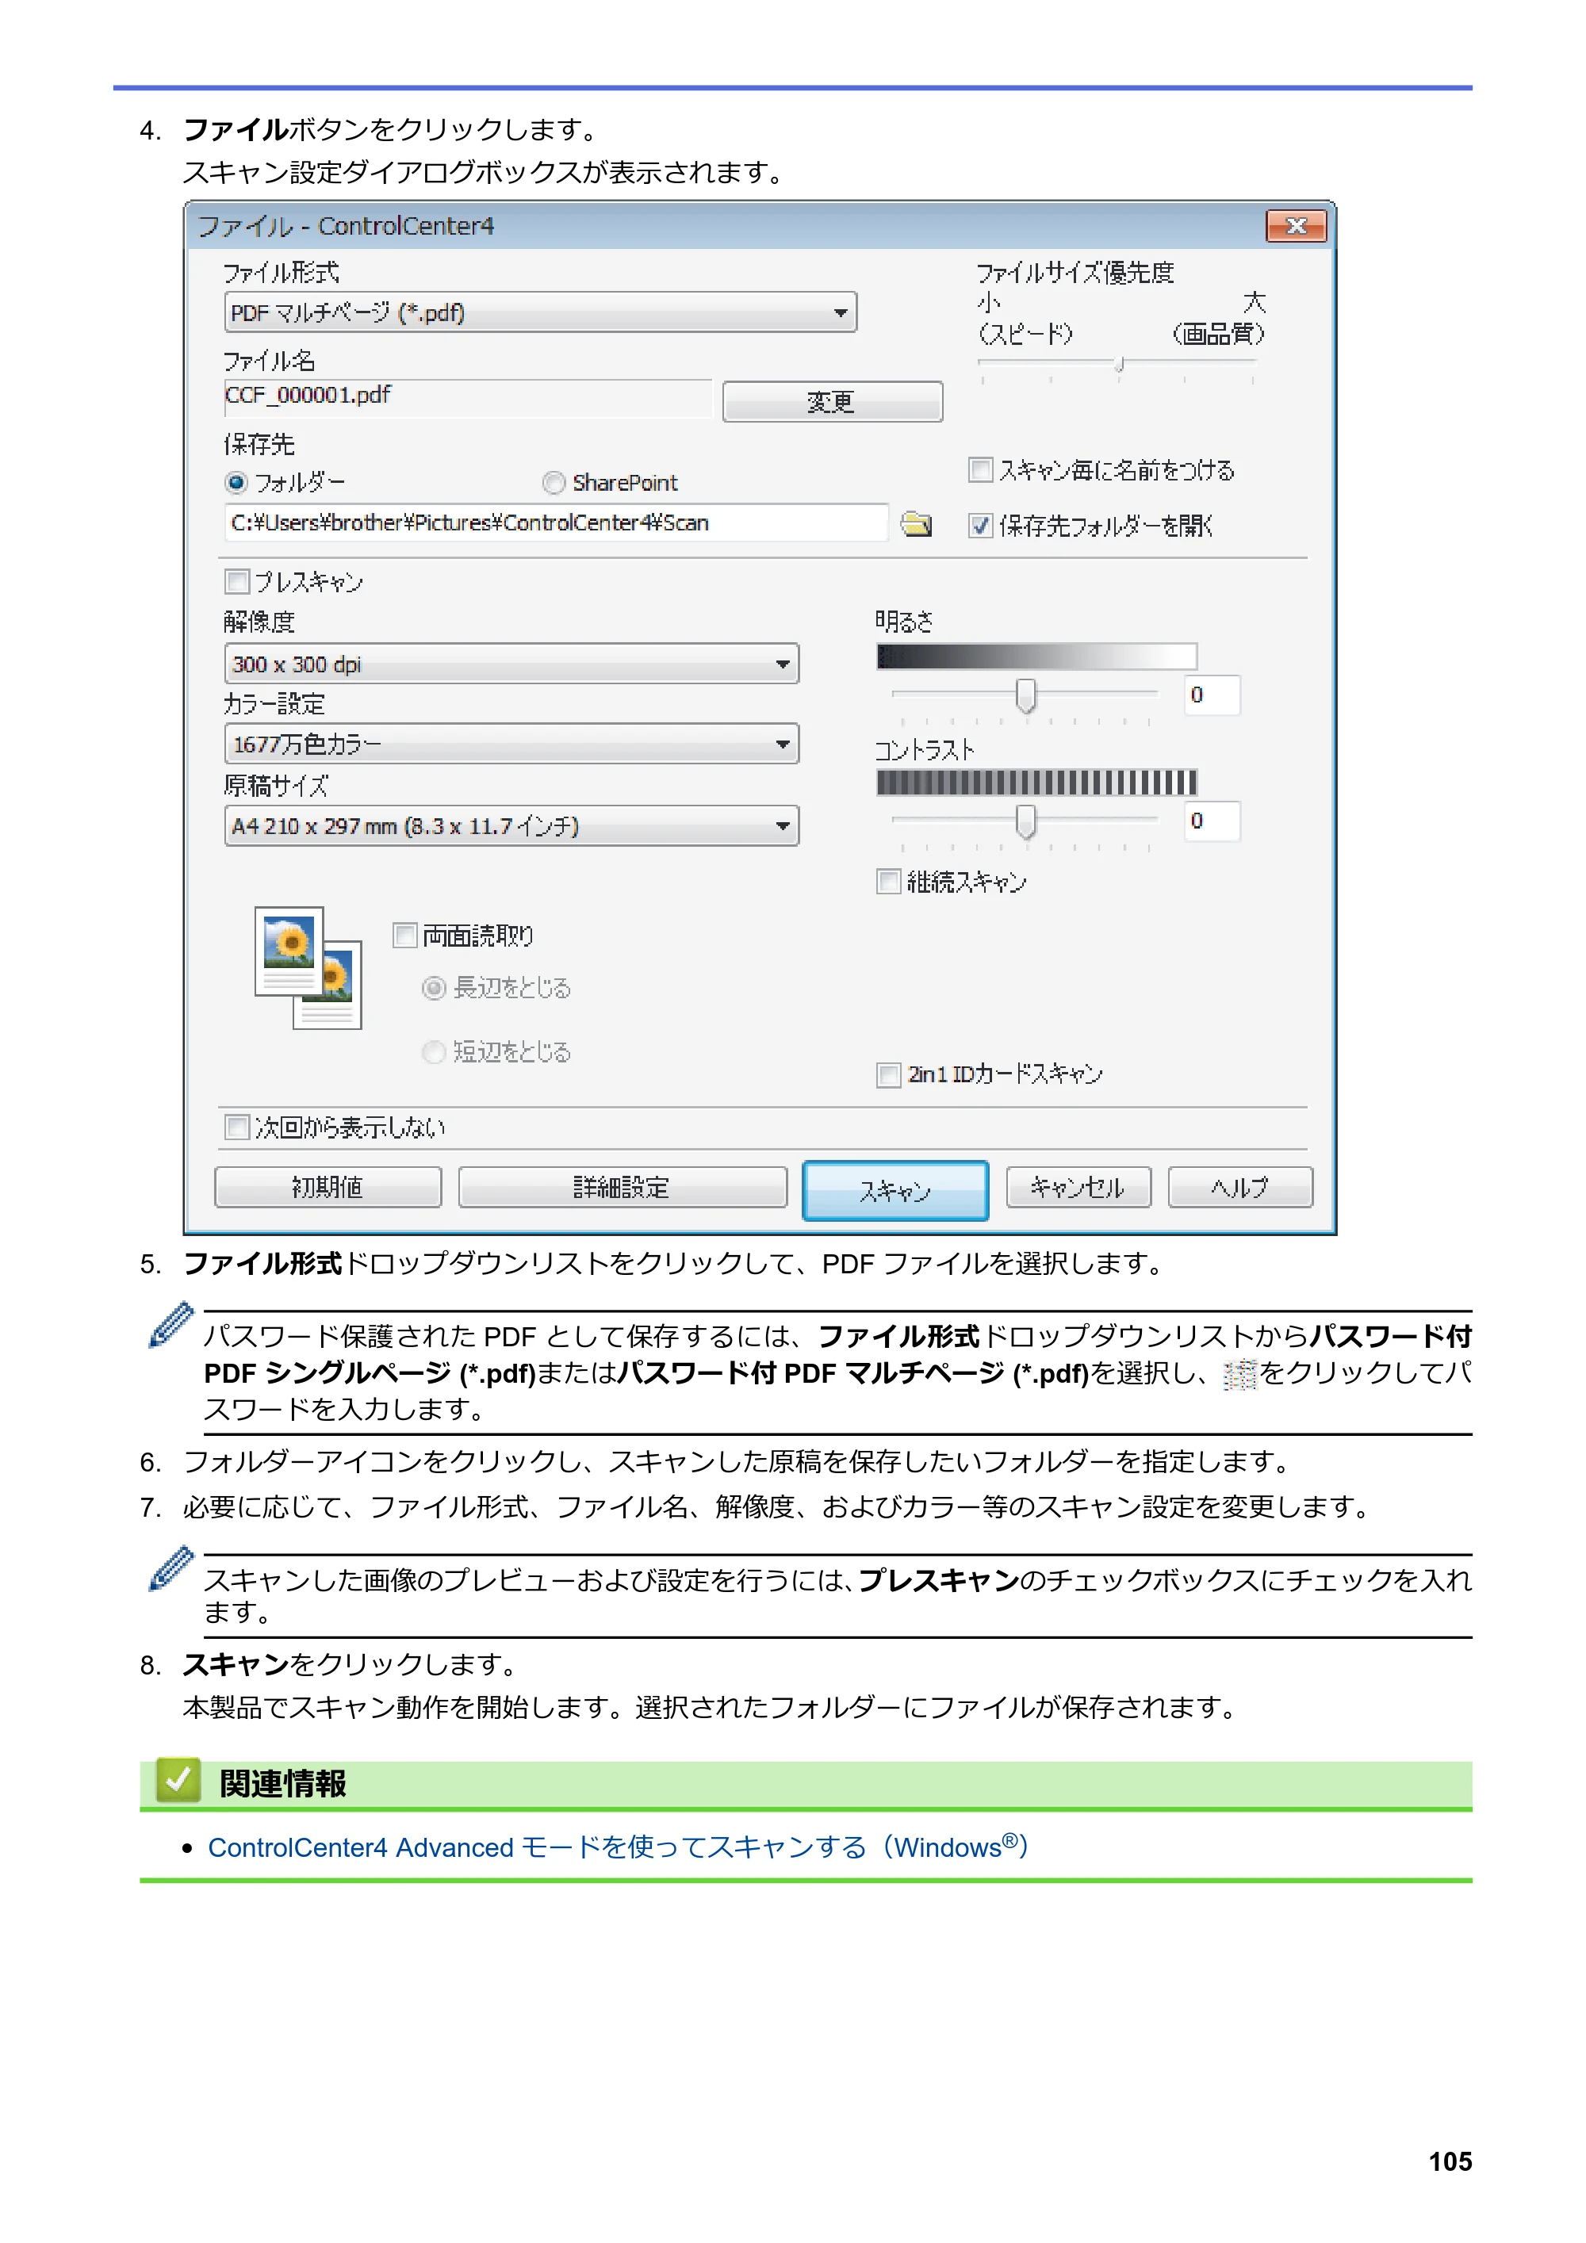This screenshot has height=2243, width=1586.
Task: Click the キャンセル button
Action: point(1078,1188)
